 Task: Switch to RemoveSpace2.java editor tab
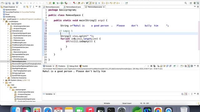click(x=73, y=7)
